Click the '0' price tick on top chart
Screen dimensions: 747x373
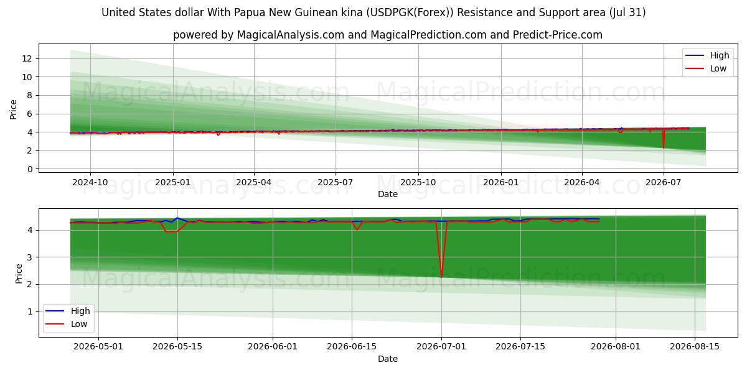(x=31, y=169)
